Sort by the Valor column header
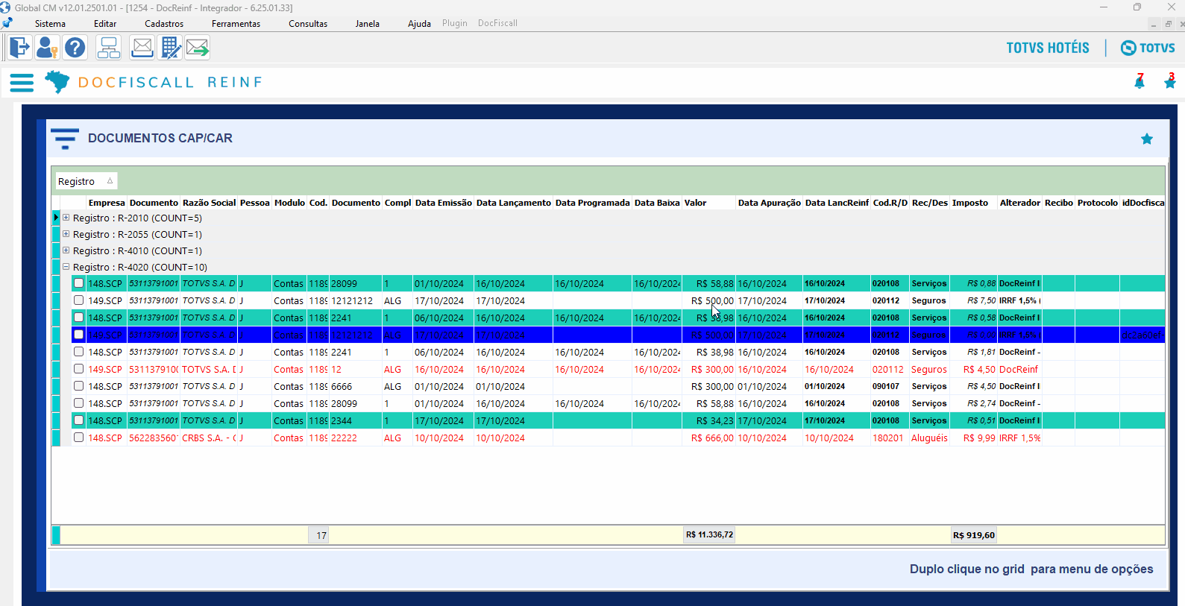 (x=709, y=203)
